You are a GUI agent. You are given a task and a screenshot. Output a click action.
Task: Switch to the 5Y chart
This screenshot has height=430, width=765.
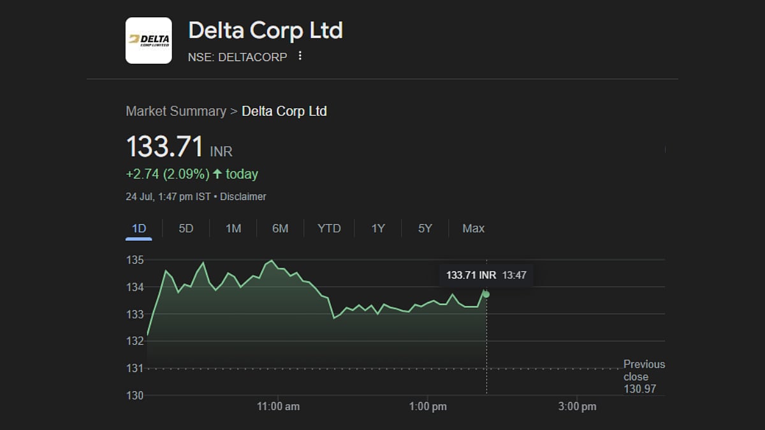coord(425,228)
